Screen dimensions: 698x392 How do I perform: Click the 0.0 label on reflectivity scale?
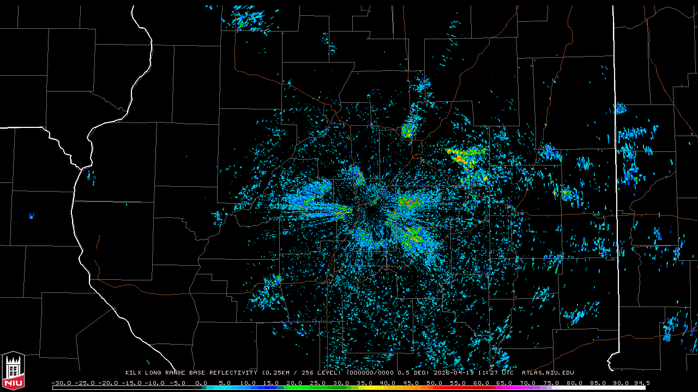pos(201,383)
